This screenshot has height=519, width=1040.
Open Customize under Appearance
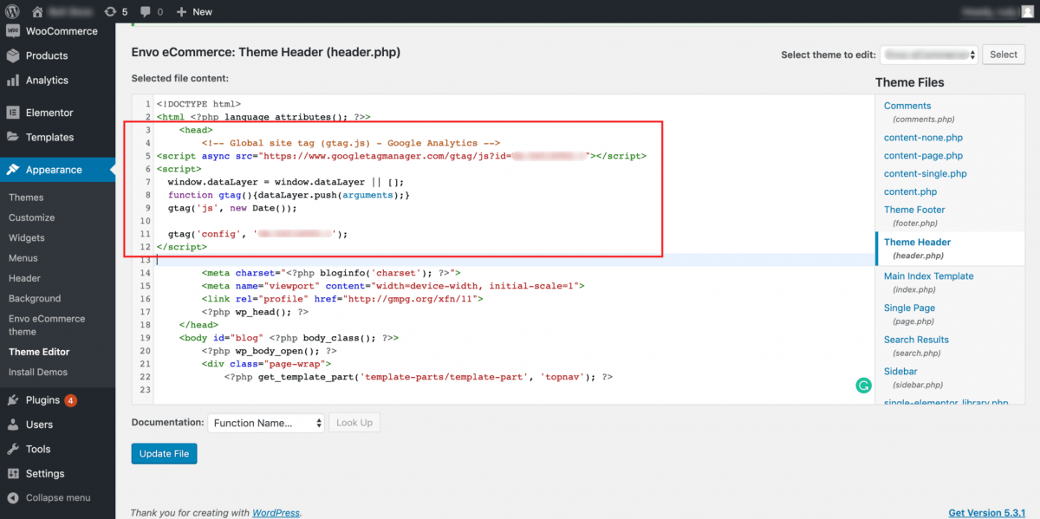[x=31, y=217]
